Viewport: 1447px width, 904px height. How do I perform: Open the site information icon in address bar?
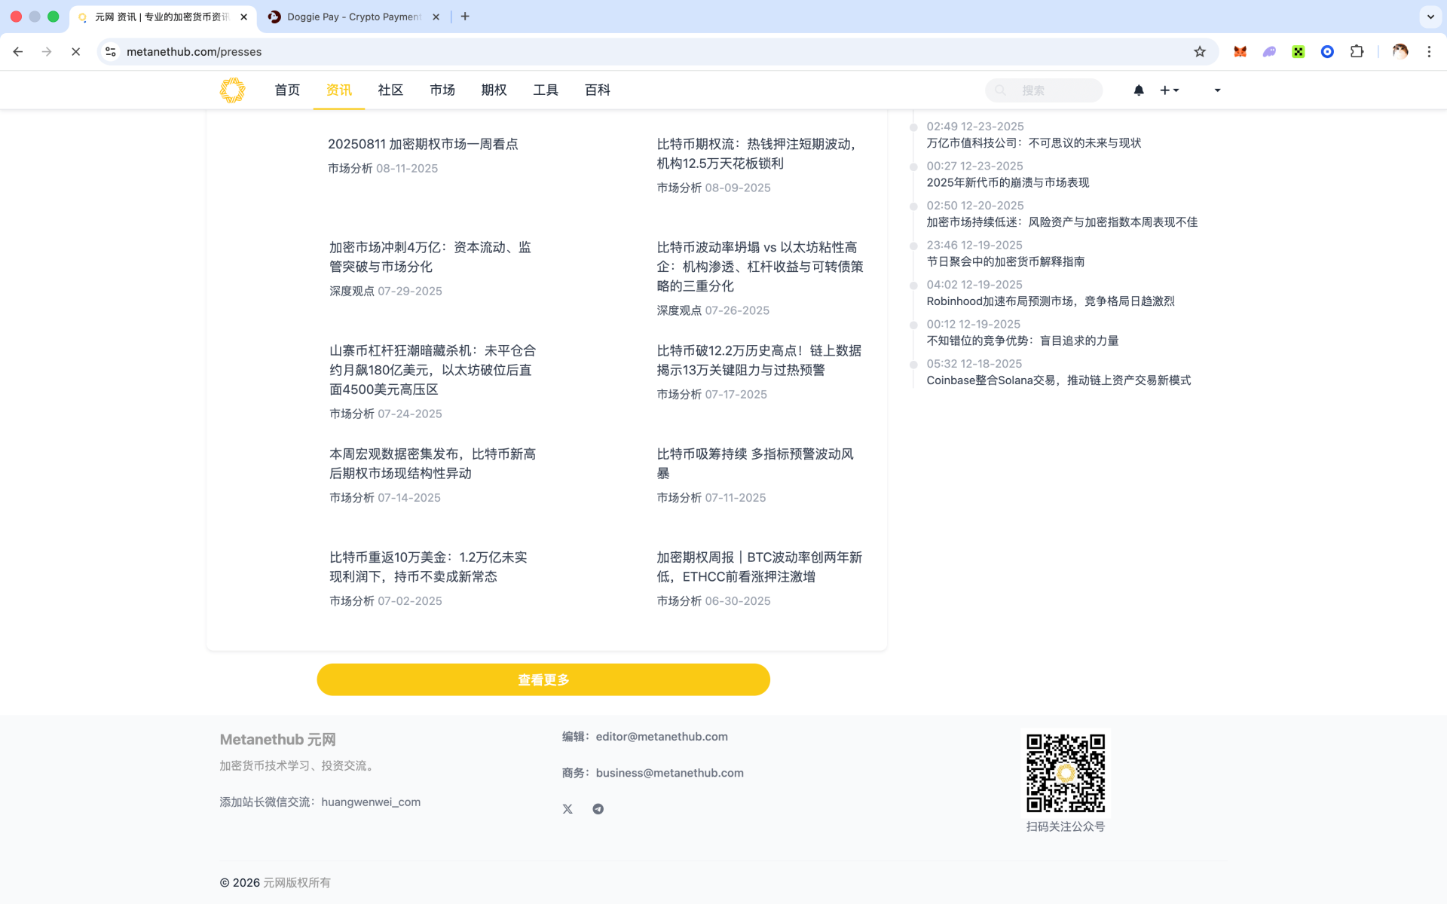click(111, 52)
